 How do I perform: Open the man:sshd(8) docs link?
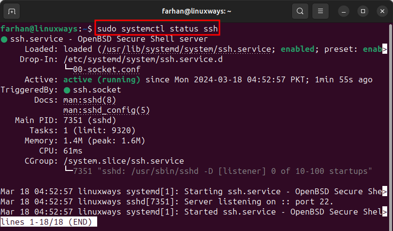(x=89, y=100)
